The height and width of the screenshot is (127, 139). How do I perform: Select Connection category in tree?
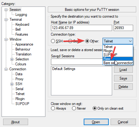click(x=18, y=69)
